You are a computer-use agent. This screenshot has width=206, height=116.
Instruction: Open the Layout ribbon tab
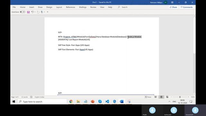(x=59, y=7)
